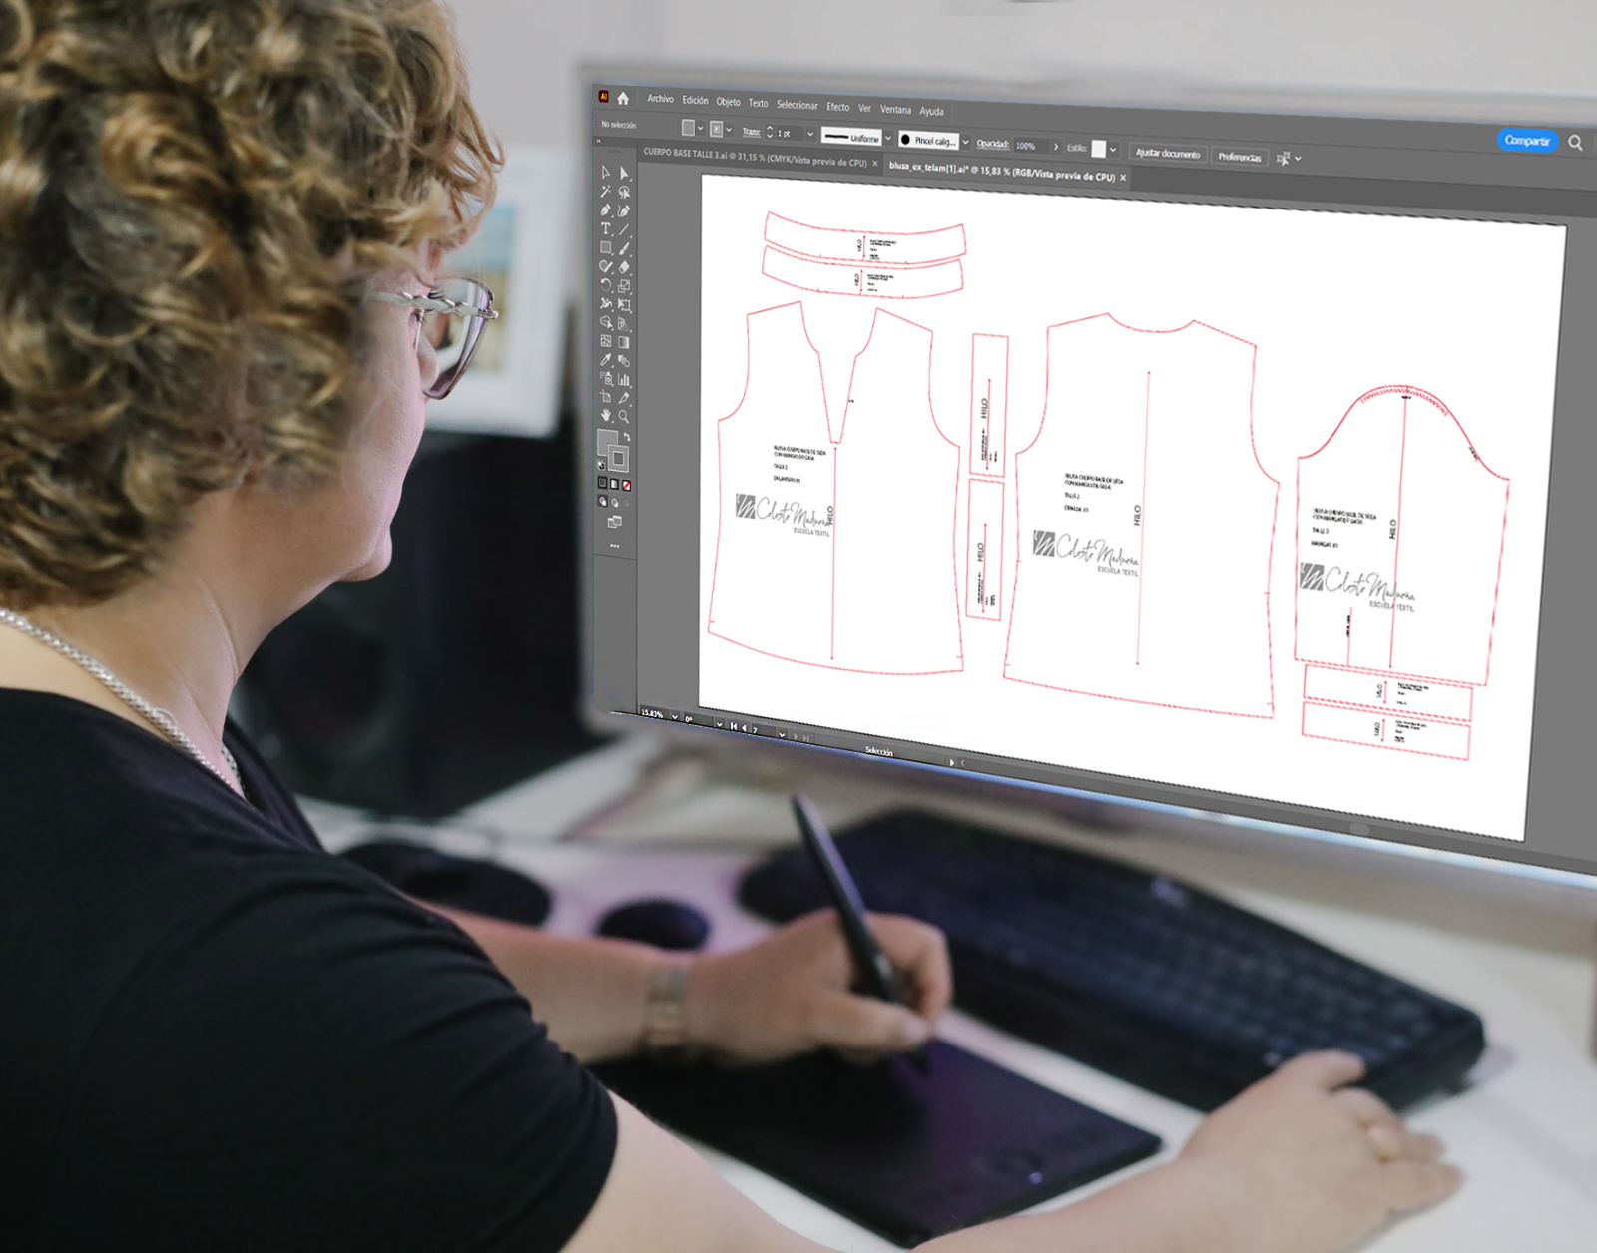Select the Zoom tool

point(624,415)
